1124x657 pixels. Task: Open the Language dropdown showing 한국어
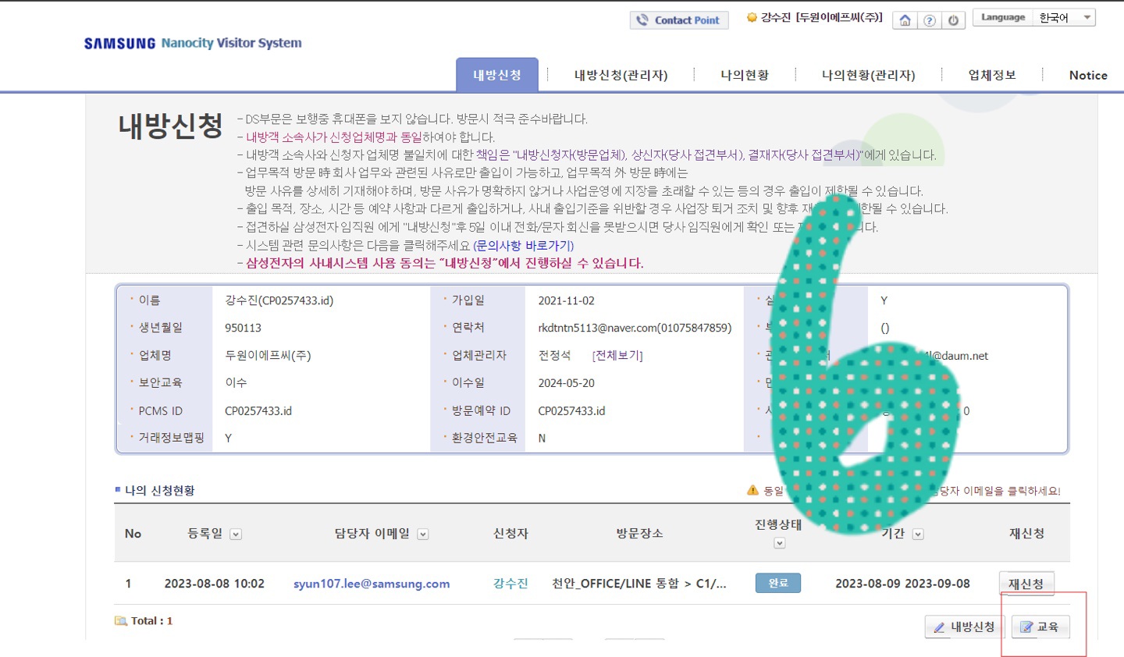click(1065, 17)
